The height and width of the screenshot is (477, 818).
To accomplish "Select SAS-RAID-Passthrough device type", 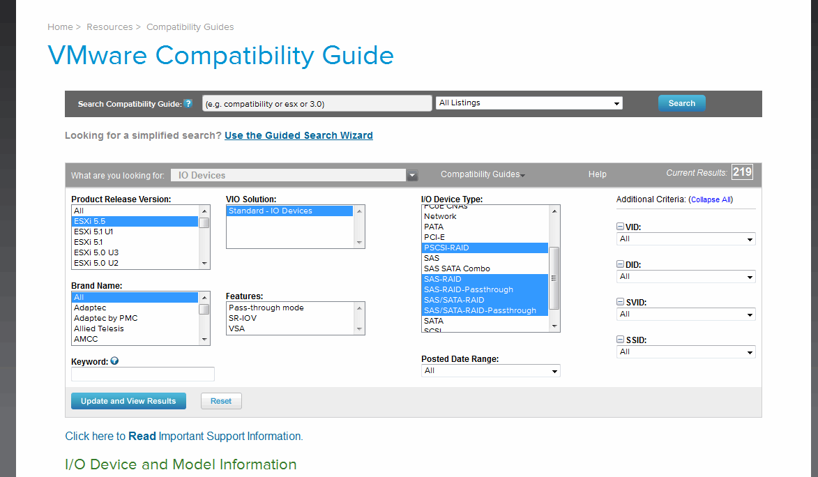I will tap(485, 289).
